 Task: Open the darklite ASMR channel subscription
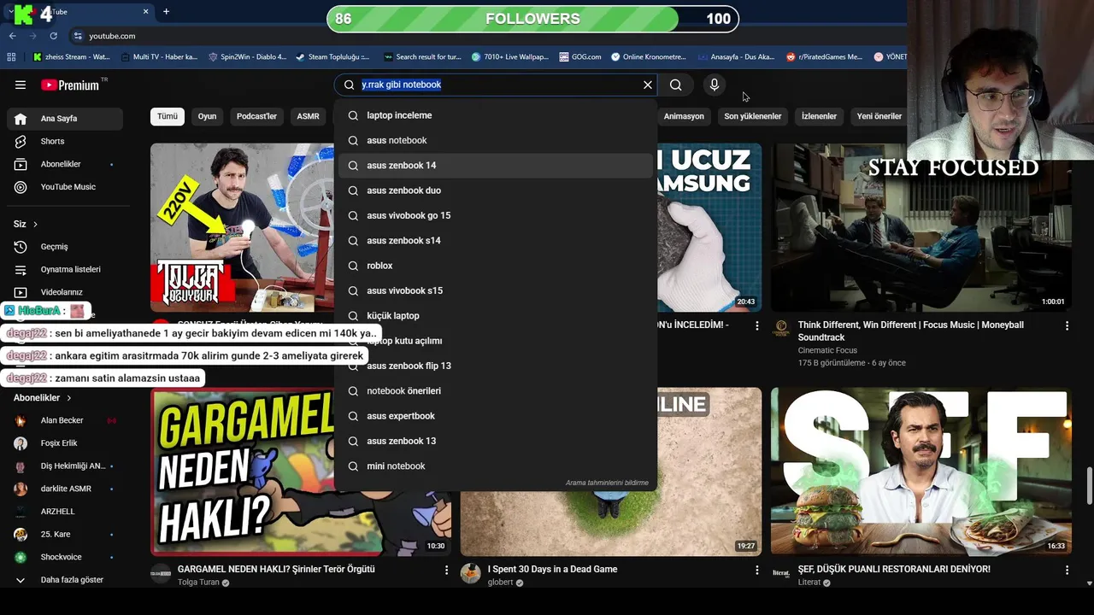point(65,489)
